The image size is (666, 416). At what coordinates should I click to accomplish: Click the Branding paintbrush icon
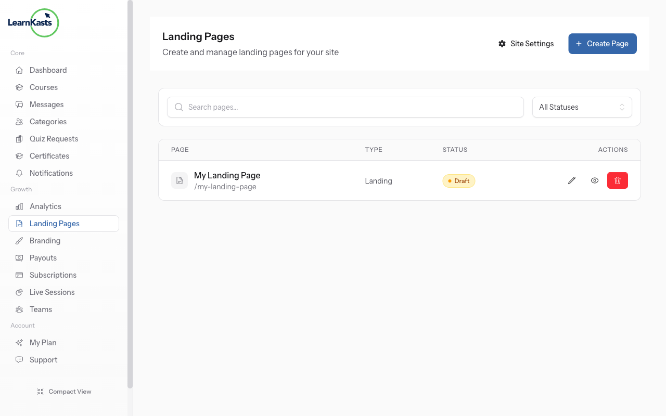click(19, 240)
